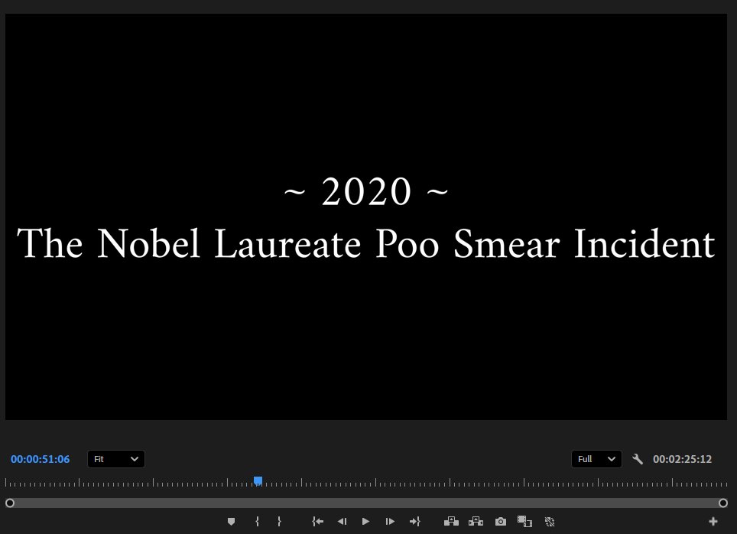Viewport: 737px width, 534px height.
Task: Mark an In point
Action: pyautogui.click(x=257, y=521)
